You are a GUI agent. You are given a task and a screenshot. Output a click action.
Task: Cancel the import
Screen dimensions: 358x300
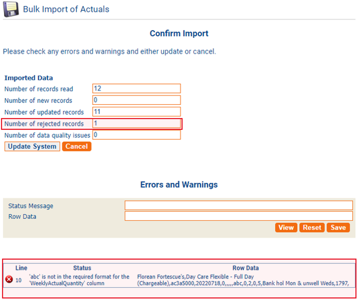coord(76,146)
